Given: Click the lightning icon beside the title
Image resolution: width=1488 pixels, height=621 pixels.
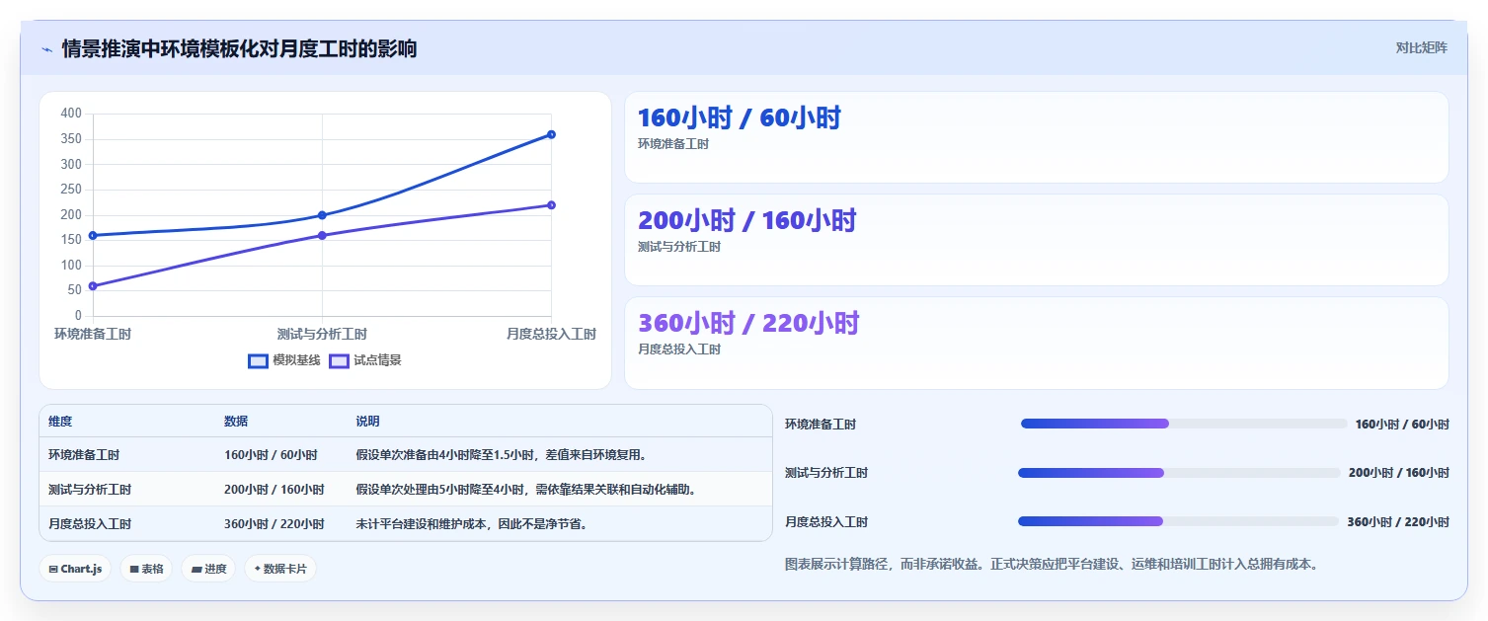Looking at the screenshot, I should point(46,48).
